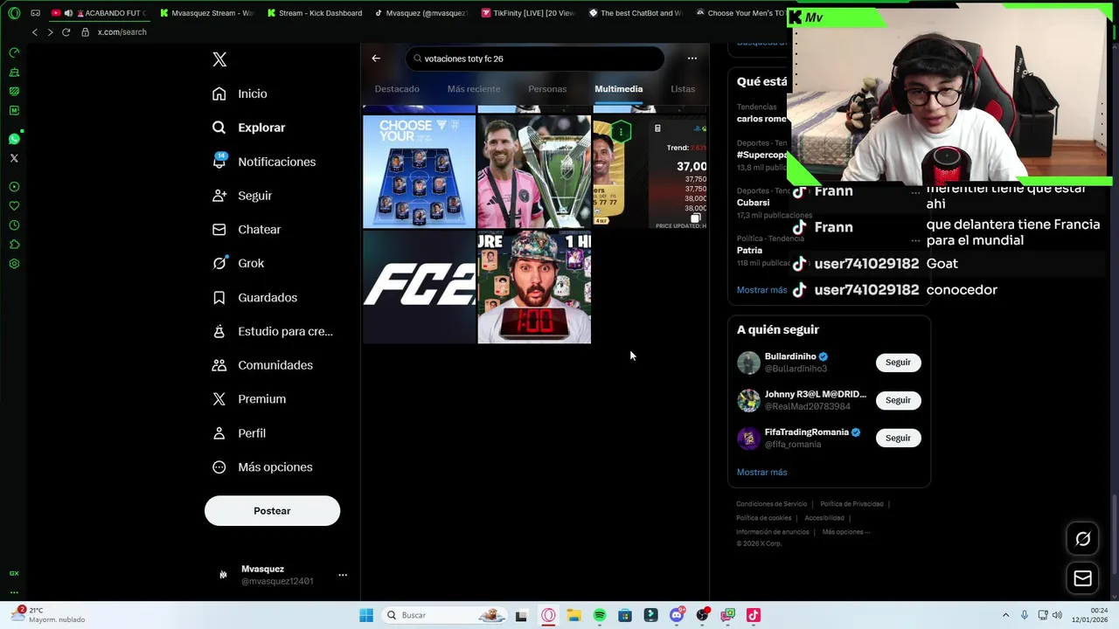Switch to ACABANDO FUT YouTube tab
This screenshot has width=1119, height=629.
(x=99, y=13)
